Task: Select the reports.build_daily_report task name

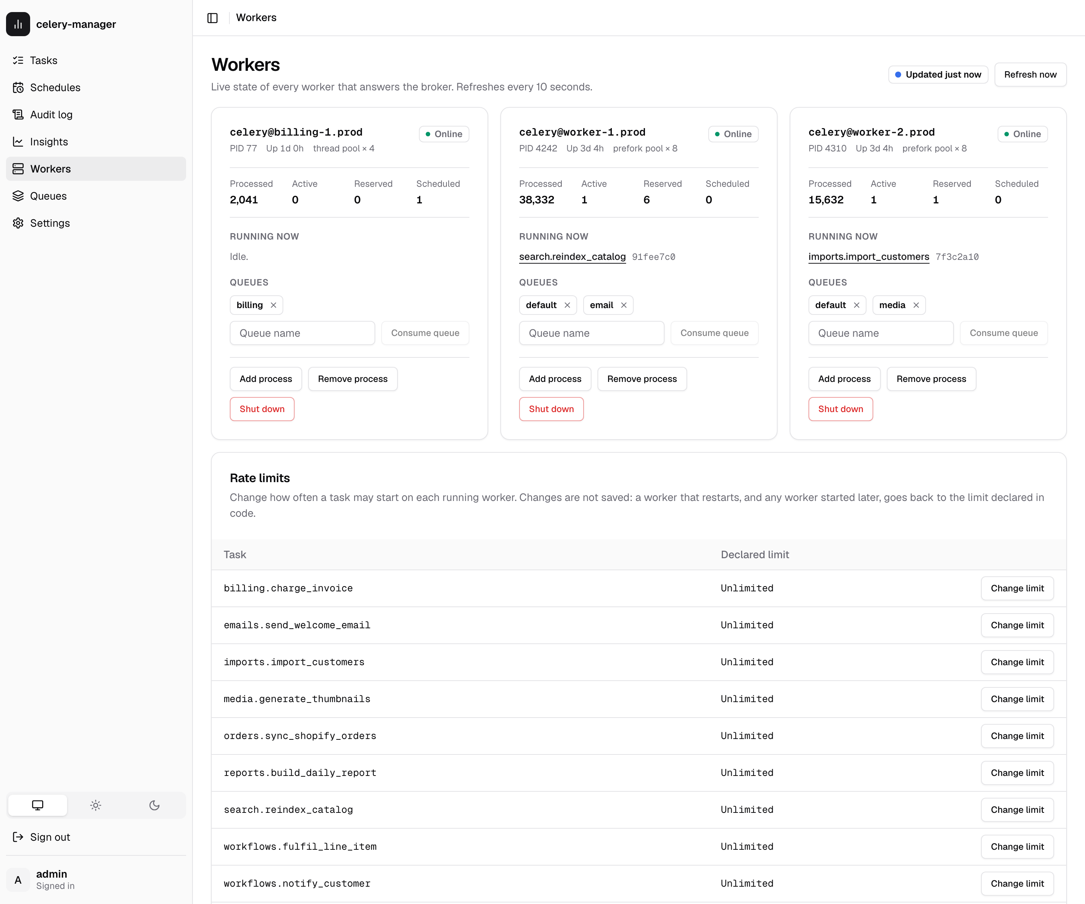Action: tap(300, 773)
